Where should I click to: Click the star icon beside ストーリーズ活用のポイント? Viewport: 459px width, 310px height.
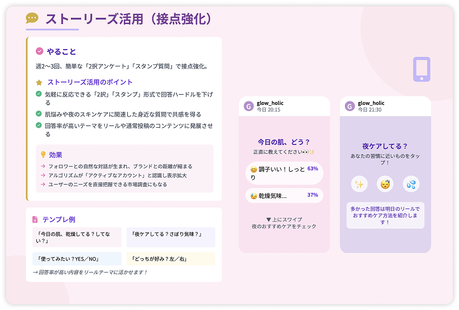pos(39,83)
